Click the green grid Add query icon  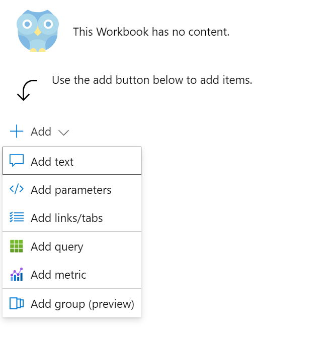click(17, 247)
